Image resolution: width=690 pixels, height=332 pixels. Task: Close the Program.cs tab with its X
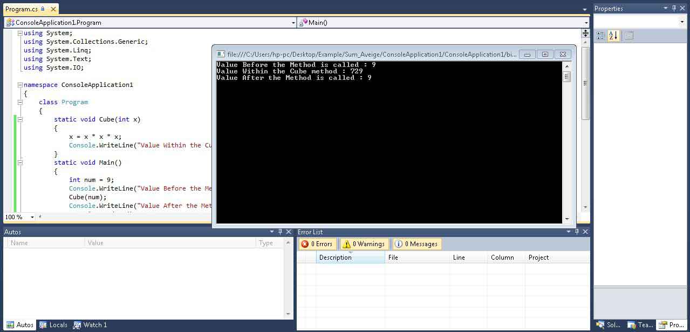click(x=52, y=9)
